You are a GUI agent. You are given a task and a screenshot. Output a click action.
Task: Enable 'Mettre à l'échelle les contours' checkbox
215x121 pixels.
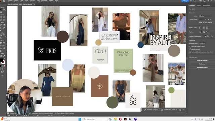tap(190, 52)
